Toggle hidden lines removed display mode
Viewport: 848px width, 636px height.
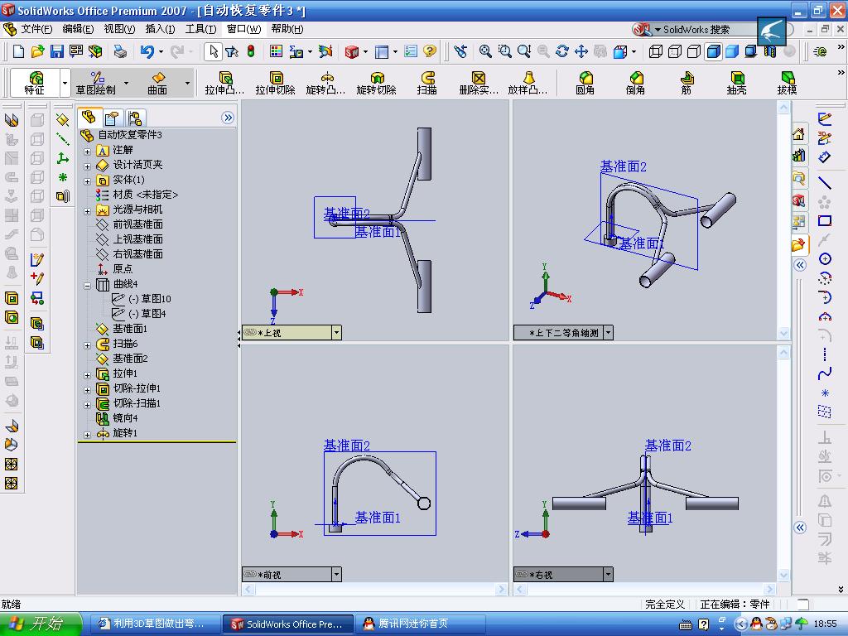(694, 51)
